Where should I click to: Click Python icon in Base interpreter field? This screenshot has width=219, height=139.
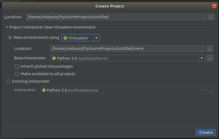(54, 58)
